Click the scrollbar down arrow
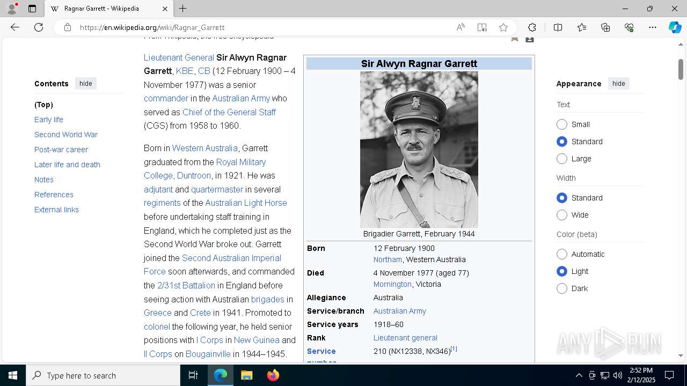 pyautogui.click(x=681, y=355)
